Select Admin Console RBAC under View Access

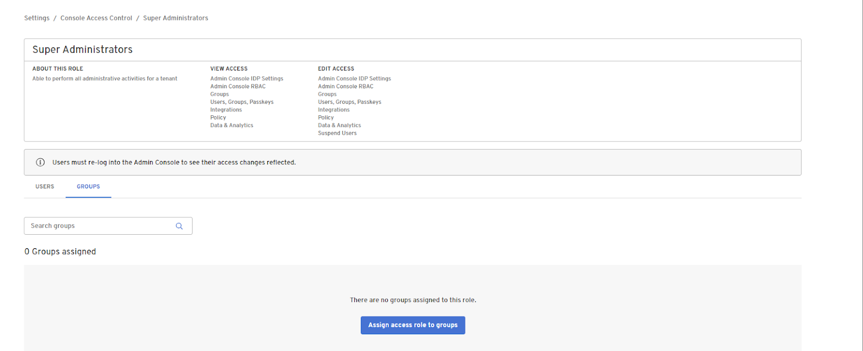pos(238,86)
